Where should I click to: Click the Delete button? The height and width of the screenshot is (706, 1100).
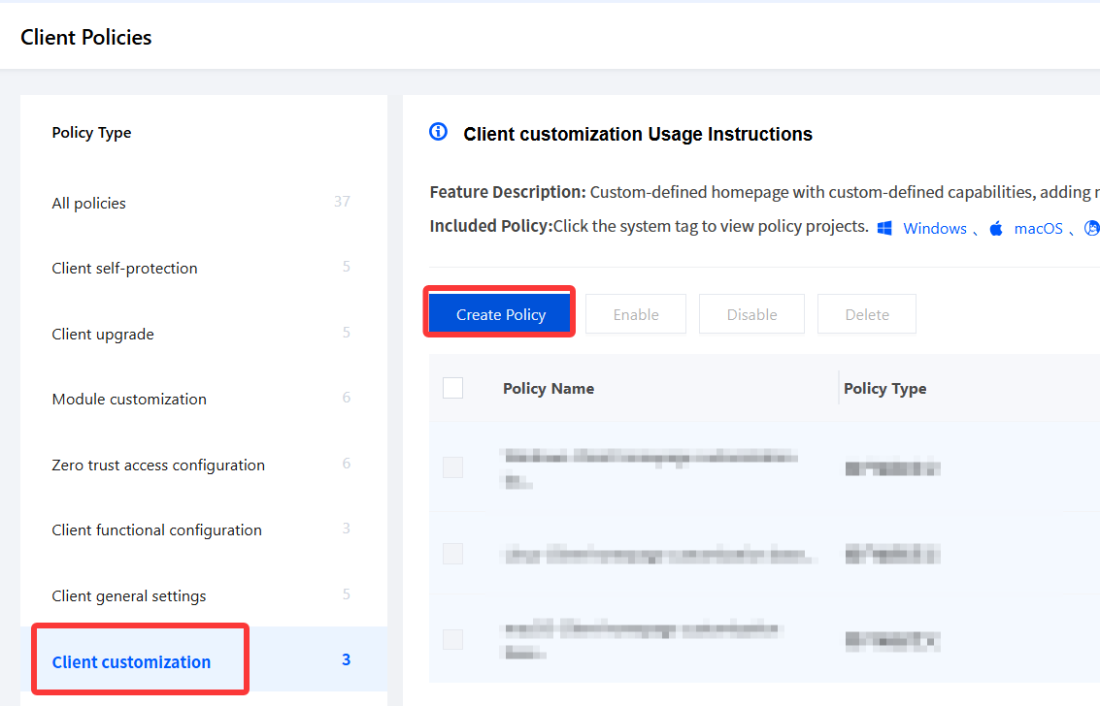click(x=867, y=314)
